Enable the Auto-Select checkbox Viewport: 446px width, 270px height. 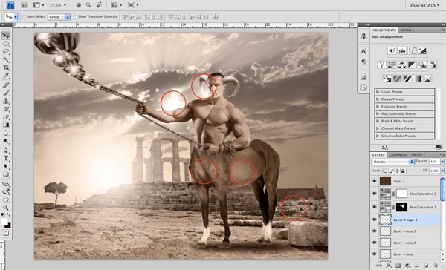[25, 17]
